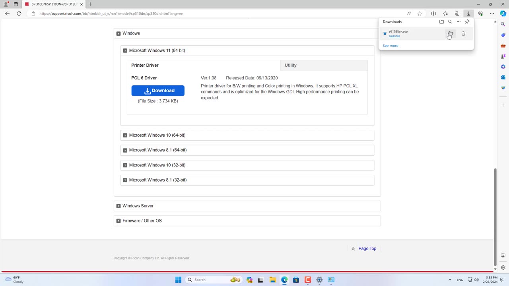The image size is (509, 286).
Task: Open the clock showing 3:35 PM
Action: point(491,280)
